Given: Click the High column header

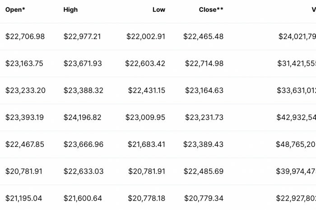Looking at the screenshot, I should click(70, 9).
